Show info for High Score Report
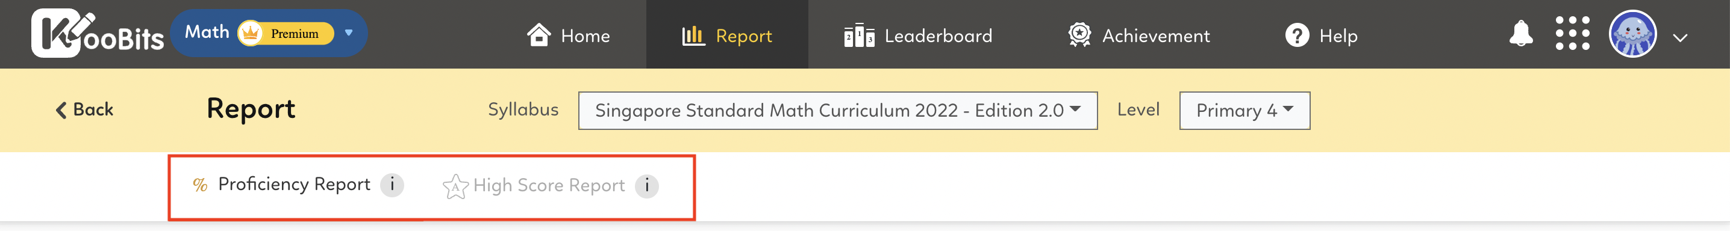 click(x=647, y=185)
